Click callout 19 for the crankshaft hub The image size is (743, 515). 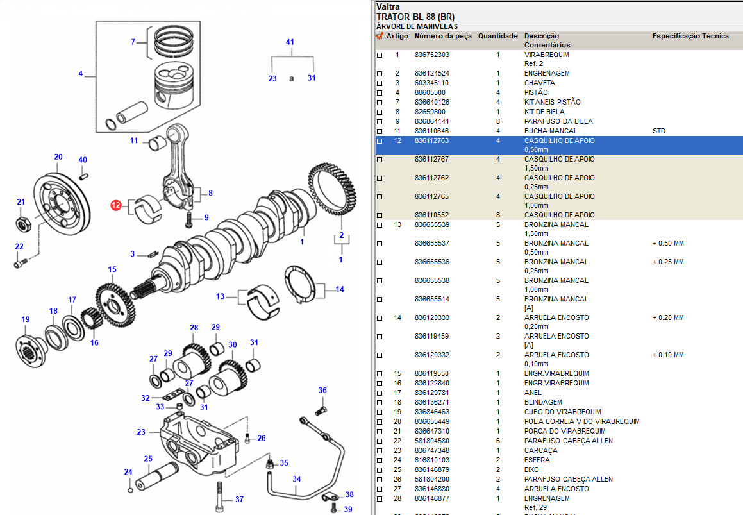pos(26,319)
